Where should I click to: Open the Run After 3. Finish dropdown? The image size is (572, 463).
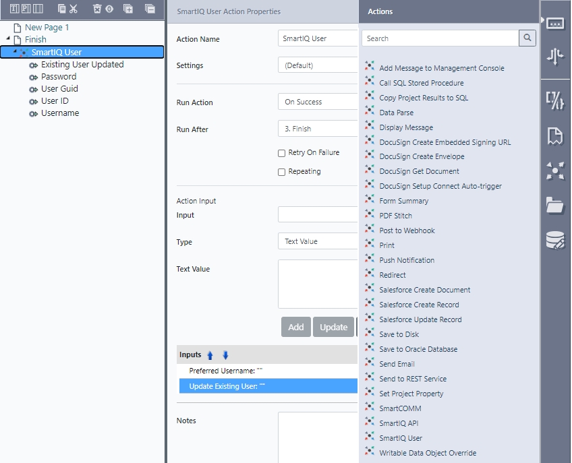(x=318, y=129)
